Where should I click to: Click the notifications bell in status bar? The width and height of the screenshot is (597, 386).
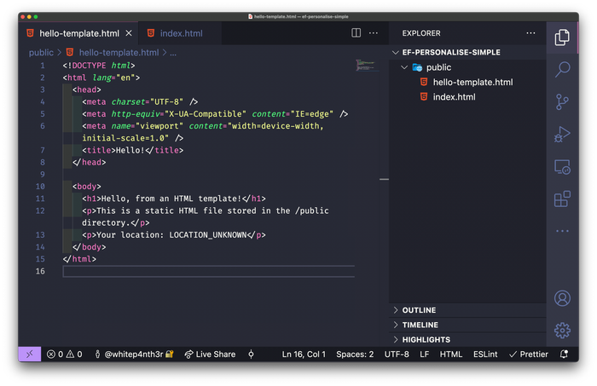pyautogui.click(x=564, y=354)
